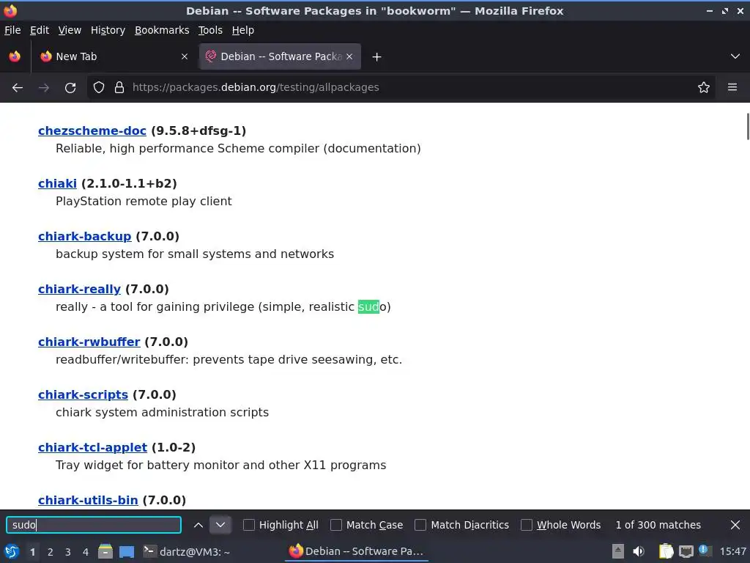Open the desktop application launcher menu
The height and width of the screenshot is (563, 750).
coord(12,551)
